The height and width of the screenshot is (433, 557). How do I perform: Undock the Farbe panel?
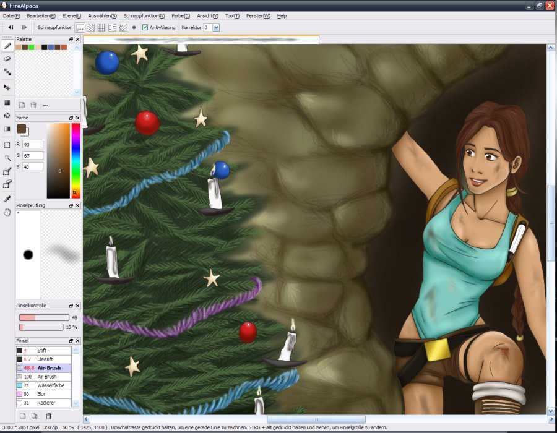(71, 118)
